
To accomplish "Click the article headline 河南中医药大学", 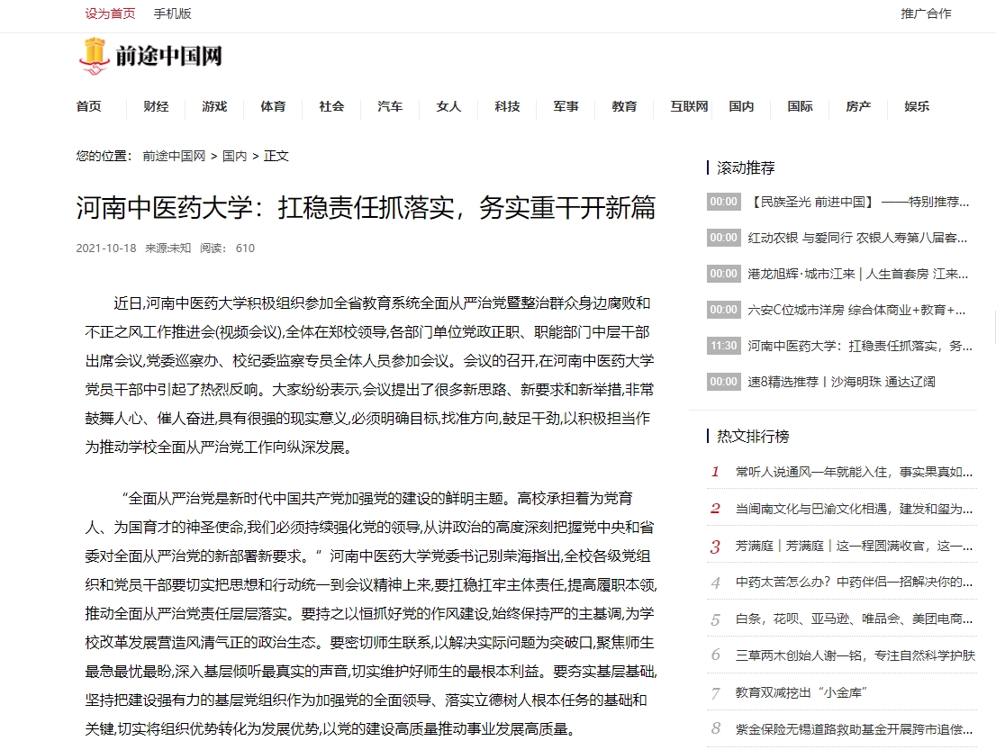I will tap(366, 208).
